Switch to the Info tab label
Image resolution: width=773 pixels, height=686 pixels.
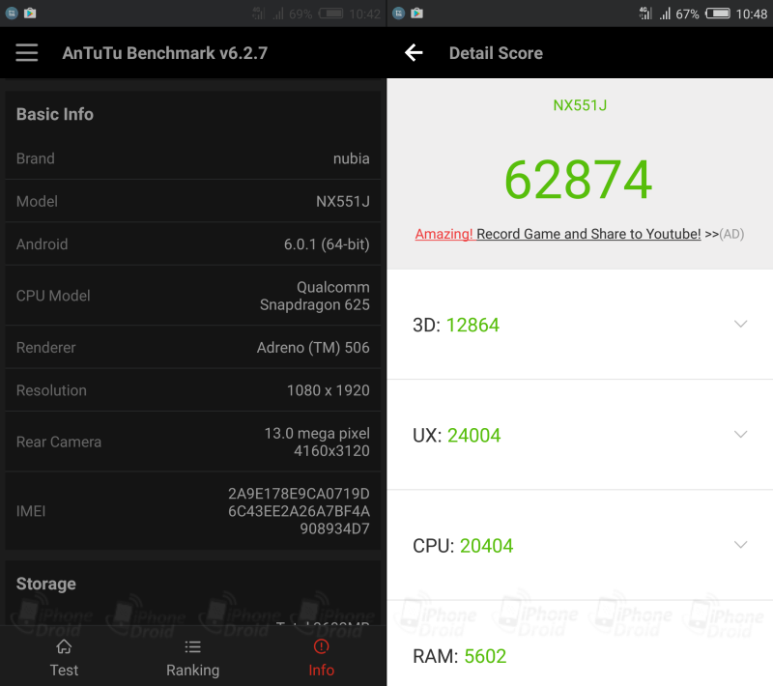point(322,671)
